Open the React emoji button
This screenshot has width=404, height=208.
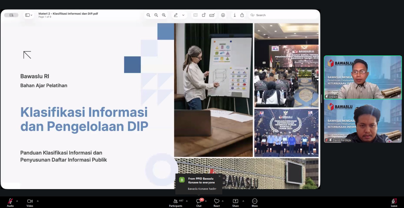pos(217,202)
